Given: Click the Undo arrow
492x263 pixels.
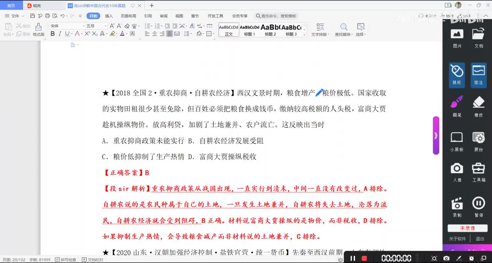Looking at the screenshot, I should pyautogui.click(x=62, y=16).
